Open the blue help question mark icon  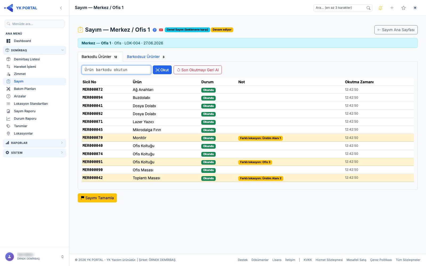point(155,30)
